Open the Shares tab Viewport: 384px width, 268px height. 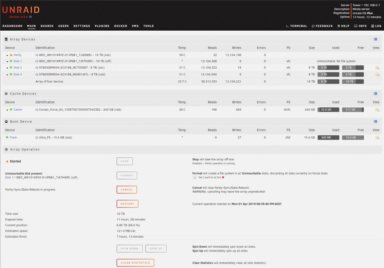click(x=47, y=26)
